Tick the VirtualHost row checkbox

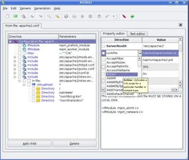tap(29, 85)
